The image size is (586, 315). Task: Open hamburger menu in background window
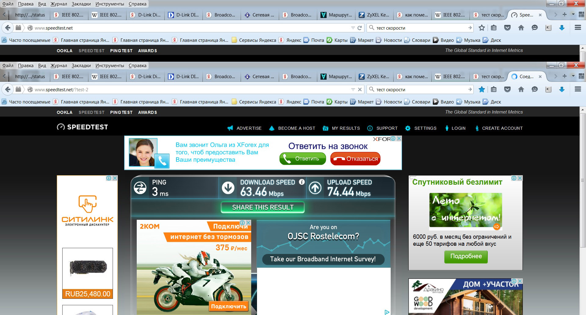click(x=577, y=27)
